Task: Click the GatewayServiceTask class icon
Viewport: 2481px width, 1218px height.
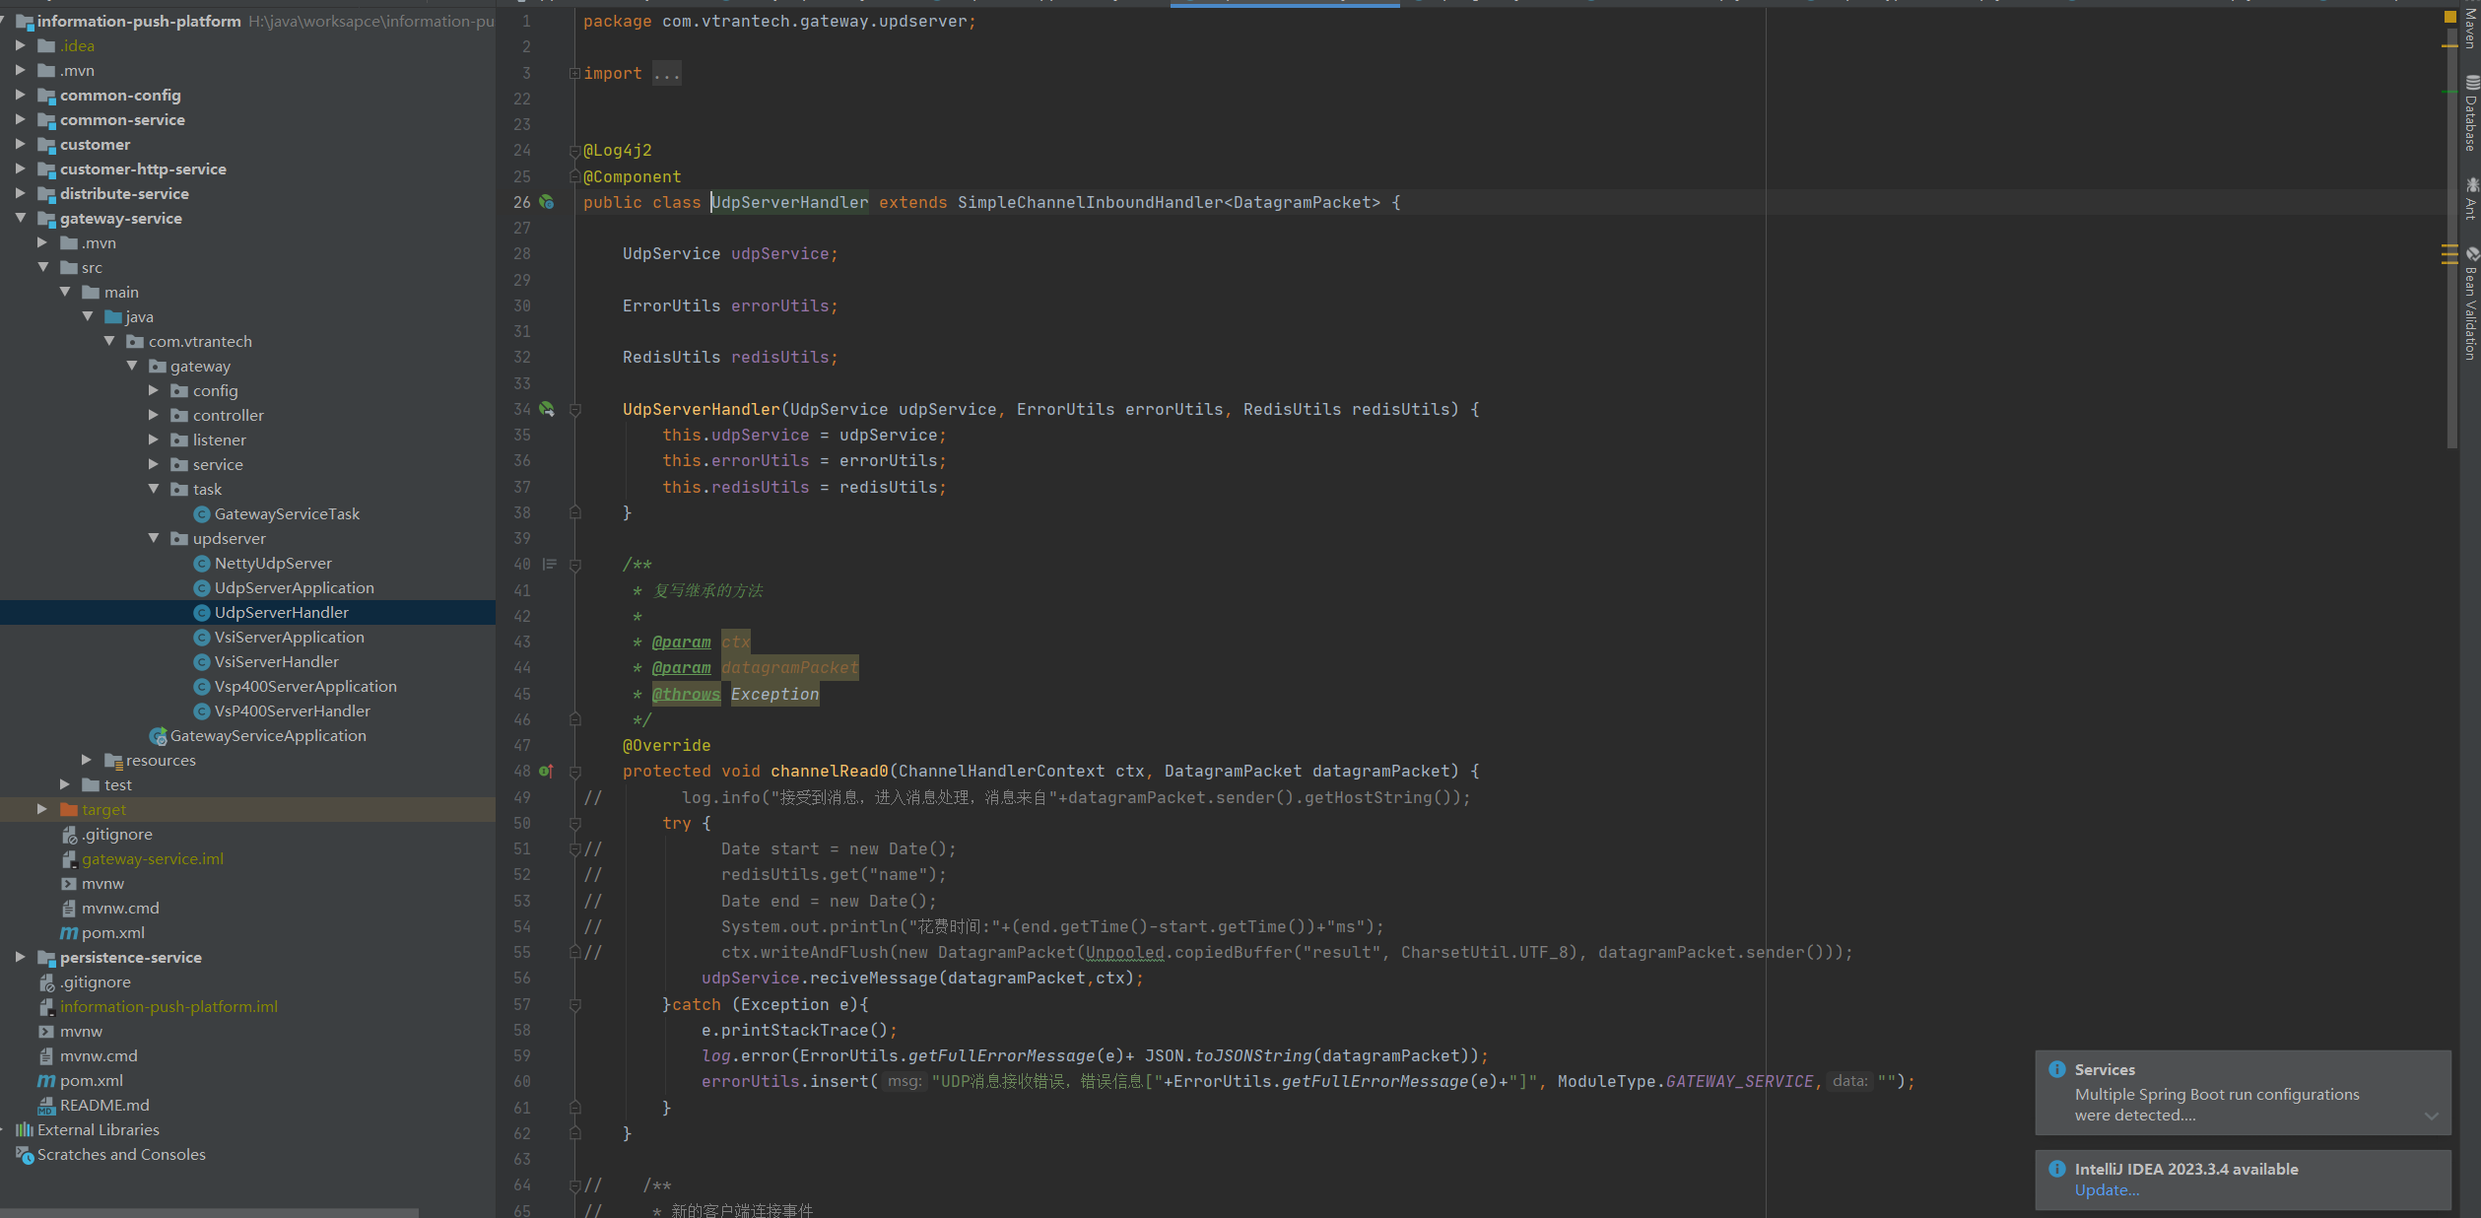Action: [x=202, y=514]
